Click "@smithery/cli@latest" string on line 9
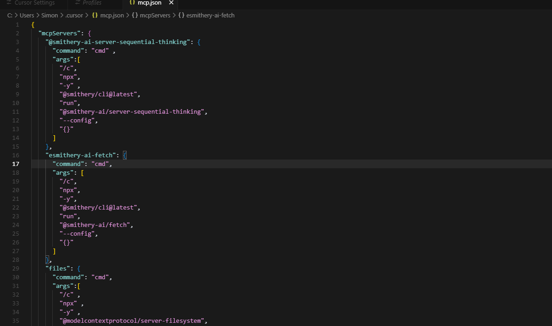The width and height of the screenshot is (552, 326). (x=99, y=94)
